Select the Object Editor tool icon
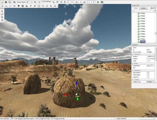 [x=2, y=6]
